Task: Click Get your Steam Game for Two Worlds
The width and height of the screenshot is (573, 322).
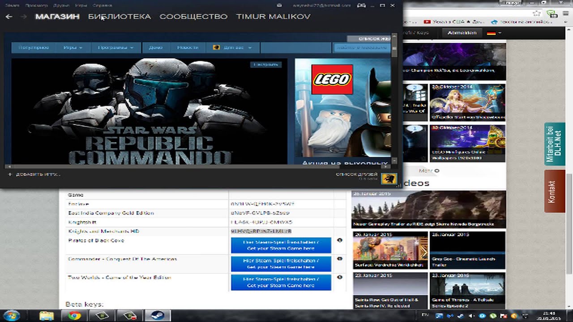Action: (281, 282)
